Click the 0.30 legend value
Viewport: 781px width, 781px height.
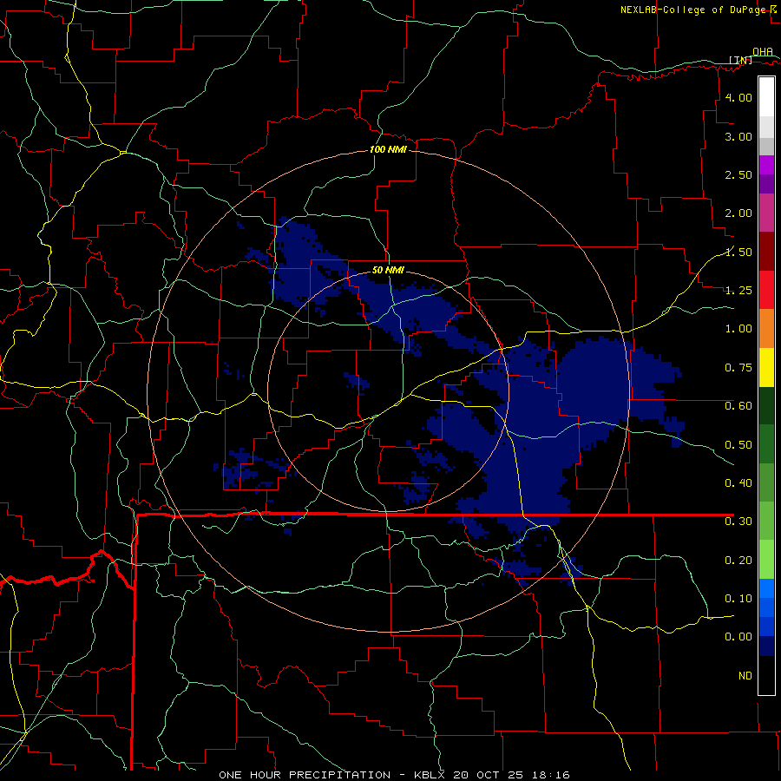point(738,522)
